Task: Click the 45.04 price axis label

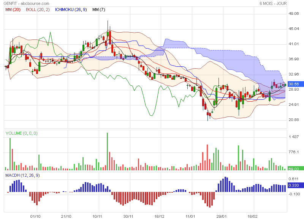Action: [294, 29]
